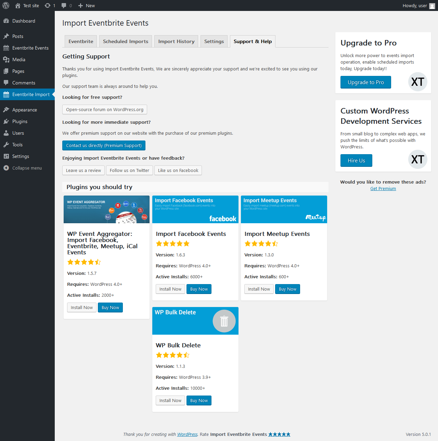Click the 'Version 5.0.1' footer text
Screen dimensions: 438x441
coord(418,434)
